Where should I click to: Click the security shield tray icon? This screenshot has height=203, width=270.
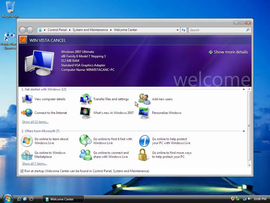coord(233,199)
